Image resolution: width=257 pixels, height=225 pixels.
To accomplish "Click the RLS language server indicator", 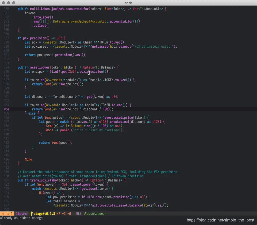I will pos(79,214).
